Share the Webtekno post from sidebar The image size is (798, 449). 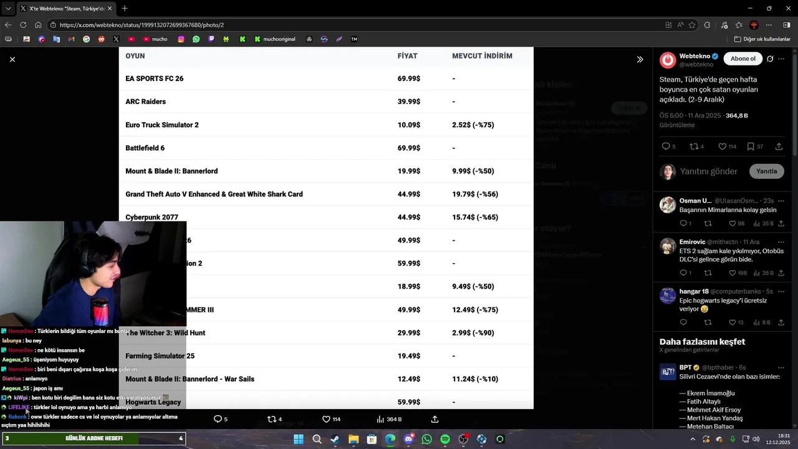[x=779, y=147]
